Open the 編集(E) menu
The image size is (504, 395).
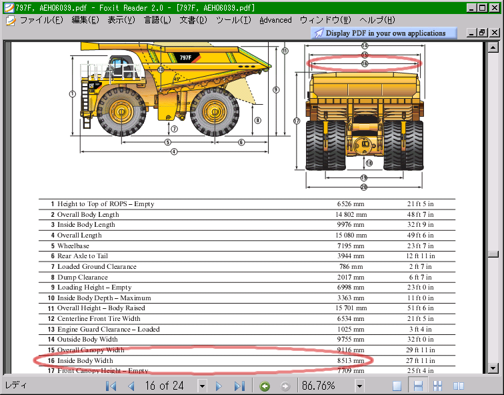(x=85, y=20)
